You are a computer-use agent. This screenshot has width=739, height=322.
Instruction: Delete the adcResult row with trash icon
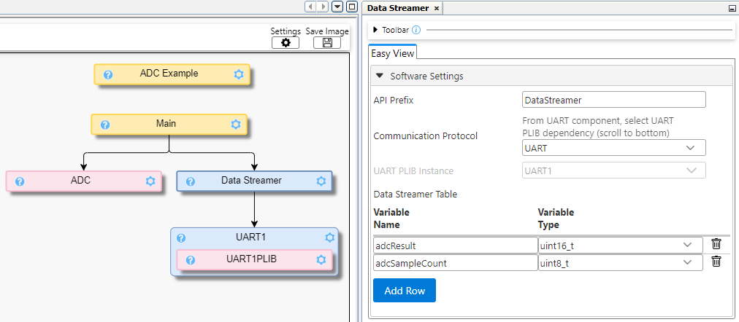pyautogui.click(x=716, y=244)
